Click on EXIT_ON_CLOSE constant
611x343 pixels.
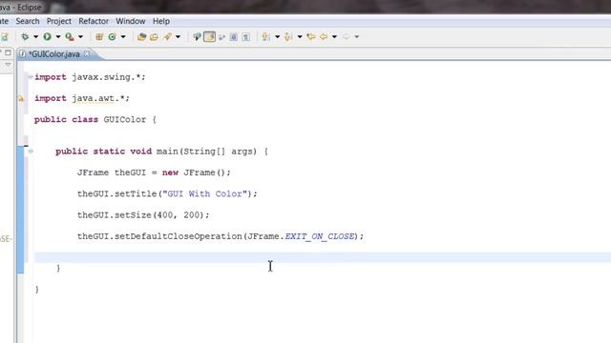click(x=320, y=236)
